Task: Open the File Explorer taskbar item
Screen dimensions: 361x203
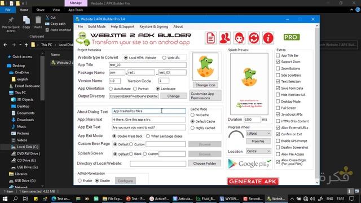Action: pyautogui.click(x=112, y=198)
